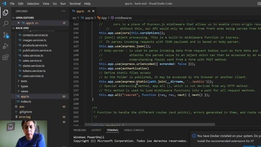Open the Run and Debug view

[x=5, y=46]
